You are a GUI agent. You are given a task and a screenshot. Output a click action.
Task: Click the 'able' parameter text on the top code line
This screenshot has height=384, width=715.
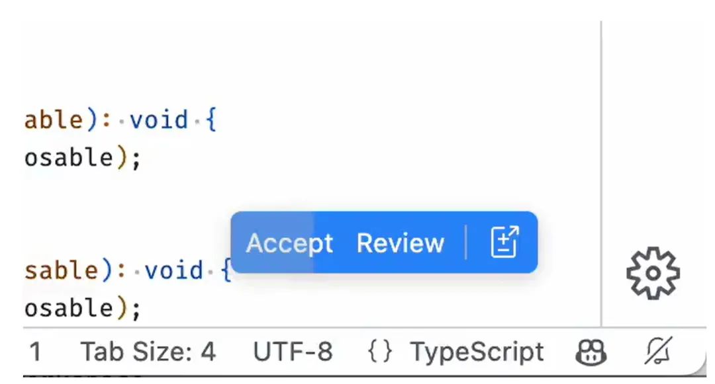click(x=54, y=120)
